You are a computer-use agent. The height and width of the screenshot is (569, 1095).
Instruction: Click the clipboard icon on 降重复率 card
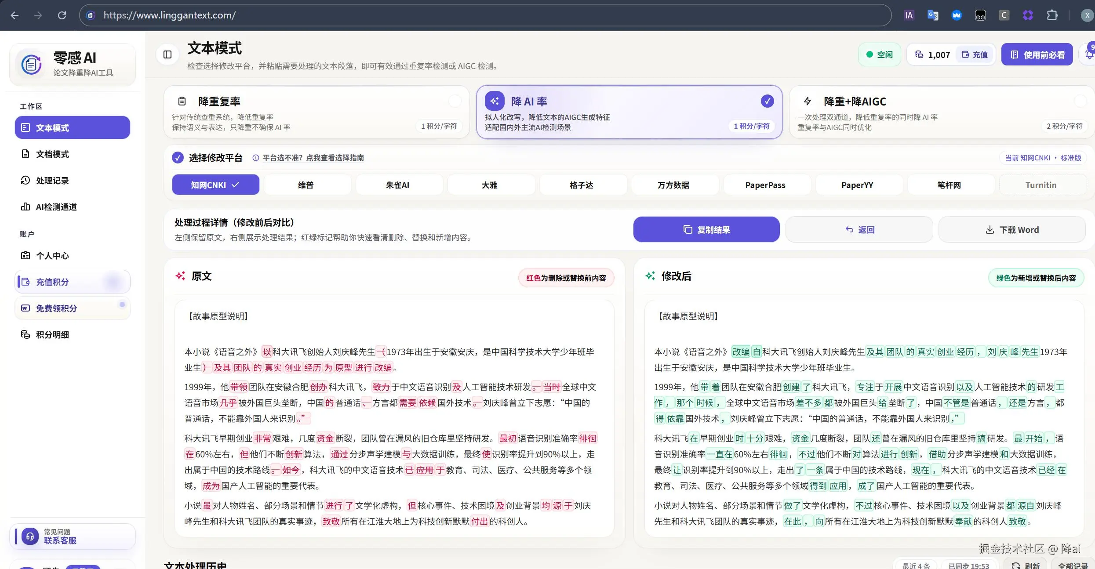coord(182,101)
